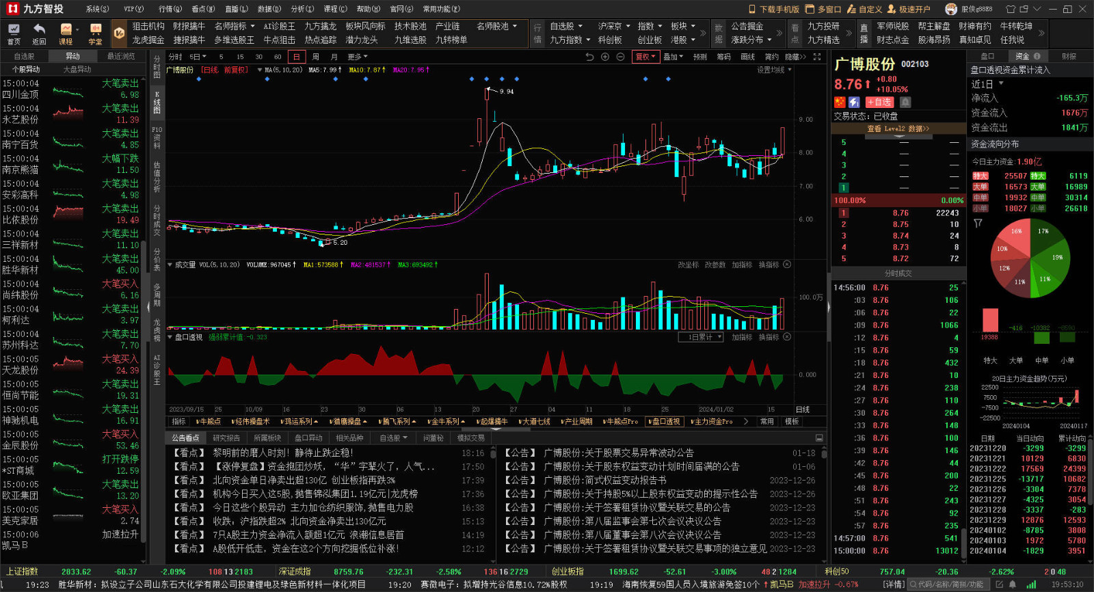
Task: Open the 复权 adjustment dropdown
Action: click(645, 57)
